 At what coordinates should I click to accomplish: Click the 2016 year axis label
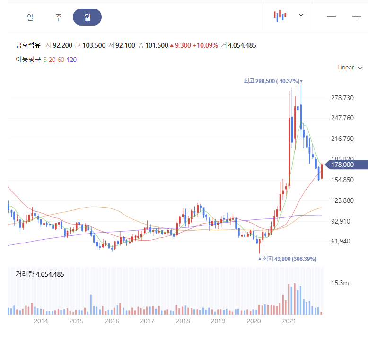tap(112, 321)
